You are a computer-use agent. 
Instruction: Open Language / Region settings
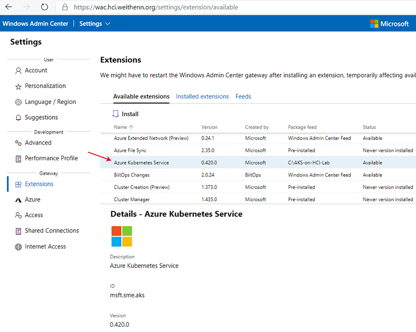pyautogui.click(x=50, y=102)
